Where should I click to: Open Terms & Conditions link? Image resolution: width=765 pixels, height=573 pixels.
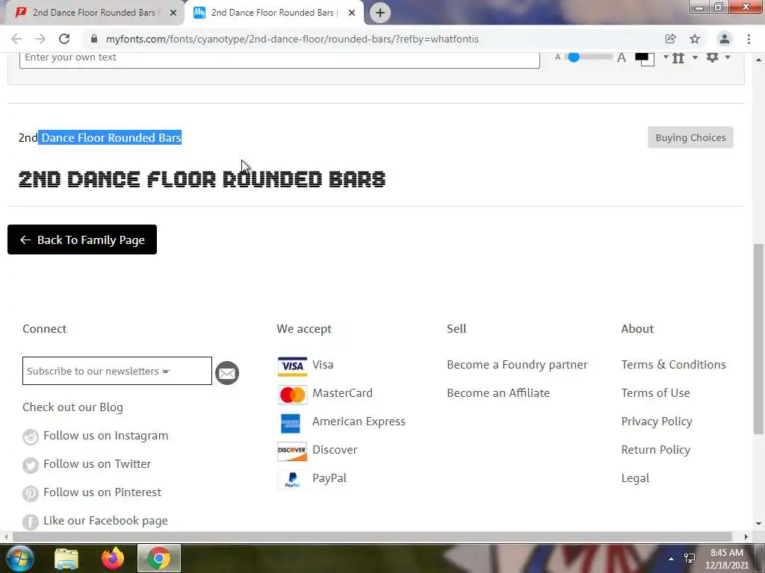[673, 364]
